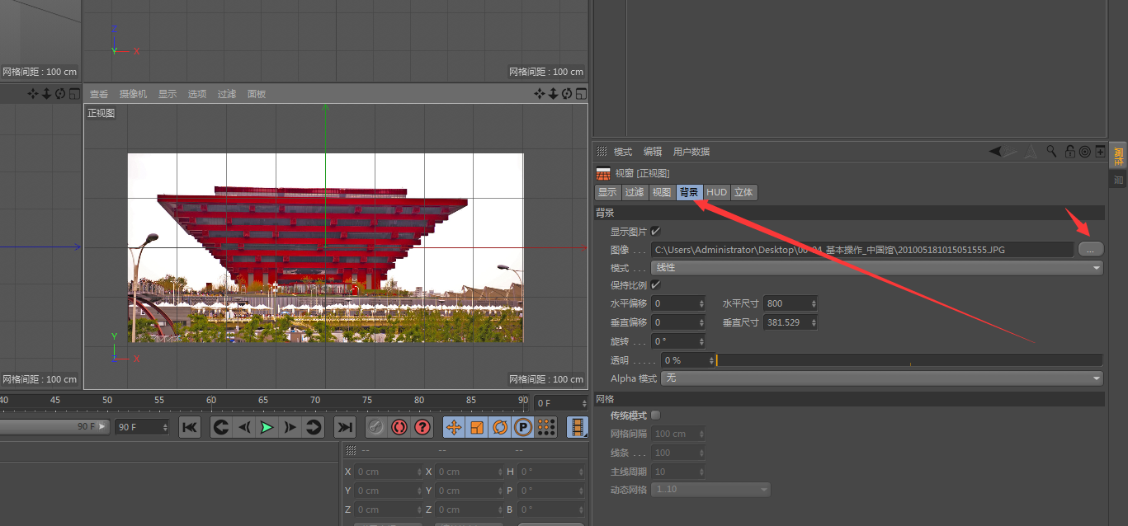Image resolution: width=1128 pixels, height=526 pixels.
Task: Open viewport 摄像机 menu
Action: tap(133, 94)
